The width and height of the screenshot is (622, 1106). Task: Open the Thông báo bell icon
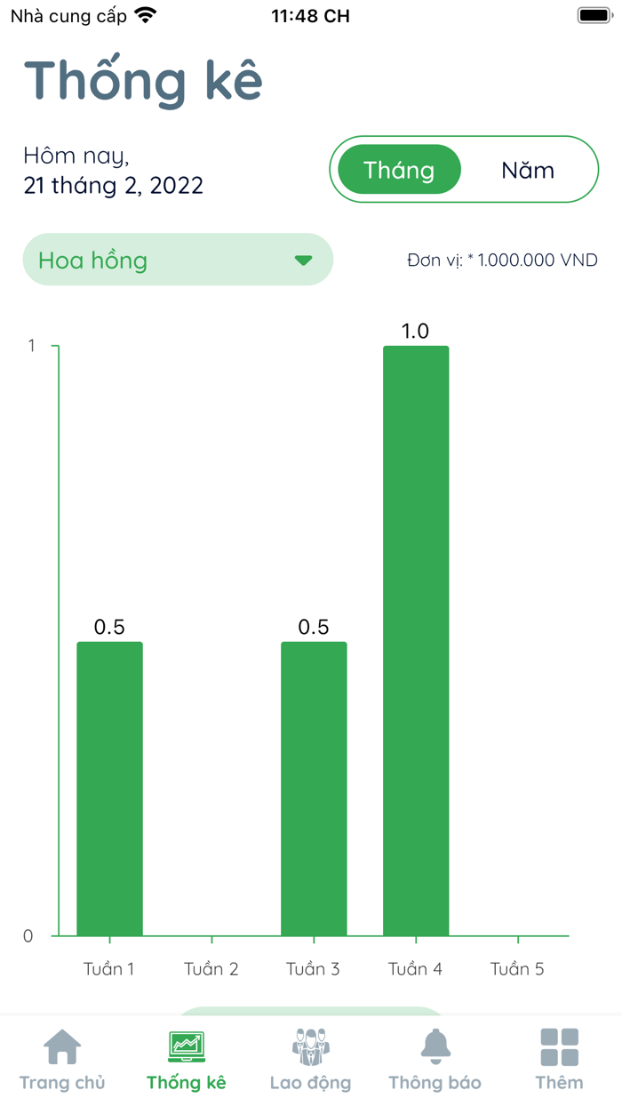(435, 1047)
